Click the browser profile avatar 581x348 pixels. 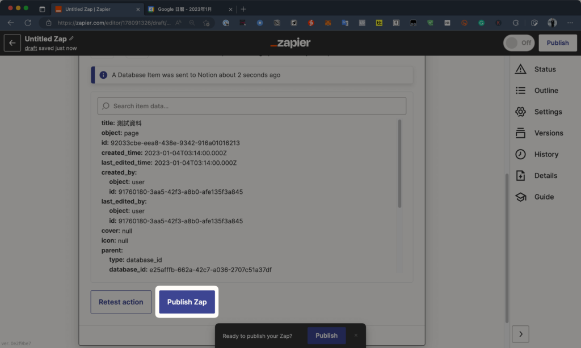(552, 23)
